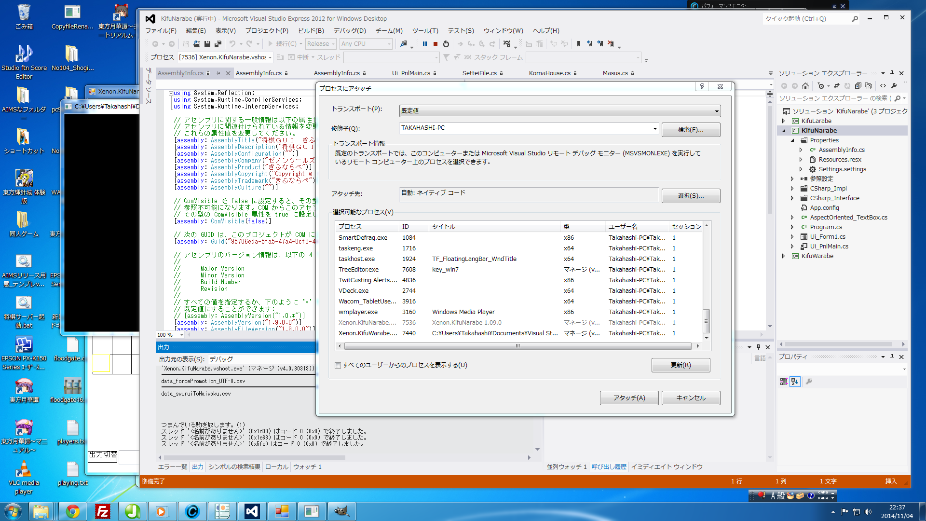Viewport: 926px width, 521px height.
Task: Click the Home icon in Solution Explorer
Action: coord(805,86)
